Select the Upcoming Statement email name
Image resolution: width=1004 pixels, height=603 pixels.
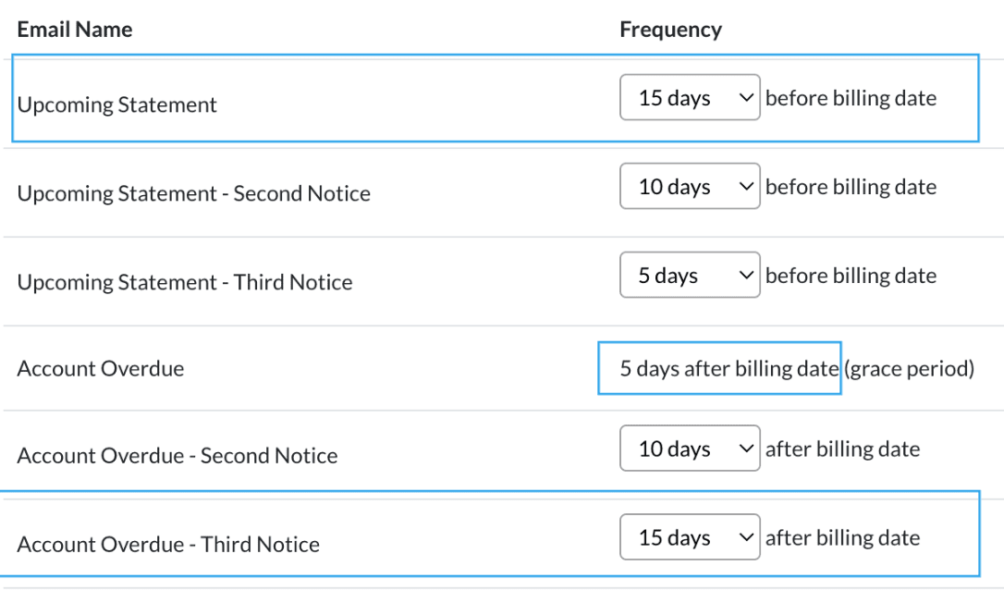click(x=117, y=105)
